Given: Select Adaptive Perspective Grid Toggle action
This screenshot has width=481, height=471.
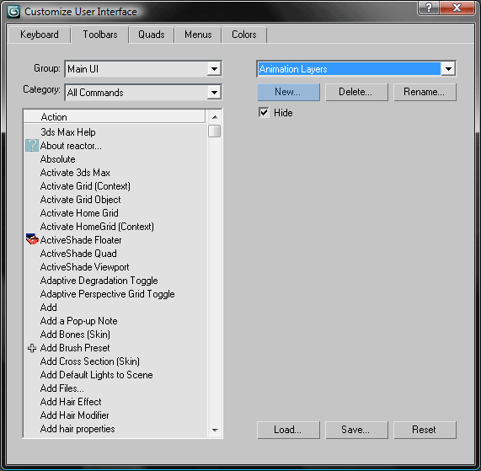Looking at the screenshot, I should tap(107, 294).
